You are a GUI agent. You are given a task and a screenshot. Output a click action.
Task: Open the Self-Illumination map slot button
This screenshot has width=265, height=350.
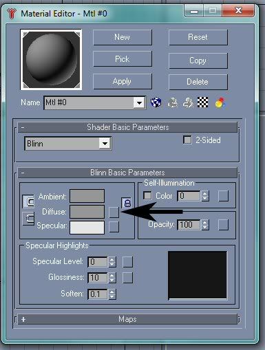223,196
